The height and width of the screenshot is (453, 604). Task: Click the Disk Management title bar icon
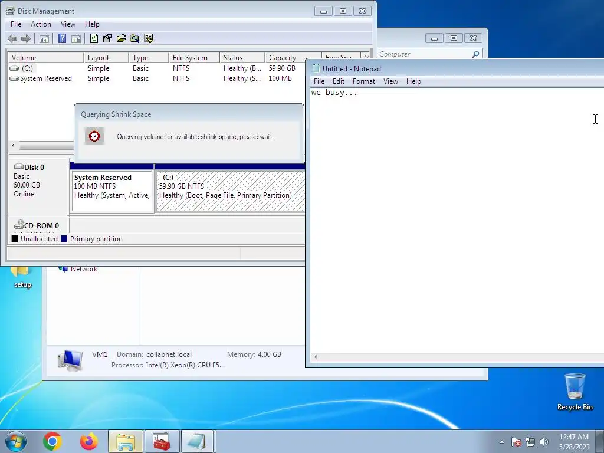[11, 11]
